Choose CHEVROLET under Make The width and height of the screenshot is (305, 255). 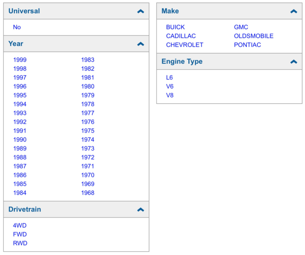pyautogui.click(x=185, y=45)
